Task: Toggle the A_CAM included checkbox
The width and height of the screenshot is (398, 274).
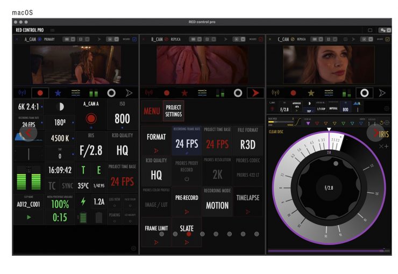Action: [134, 39]
